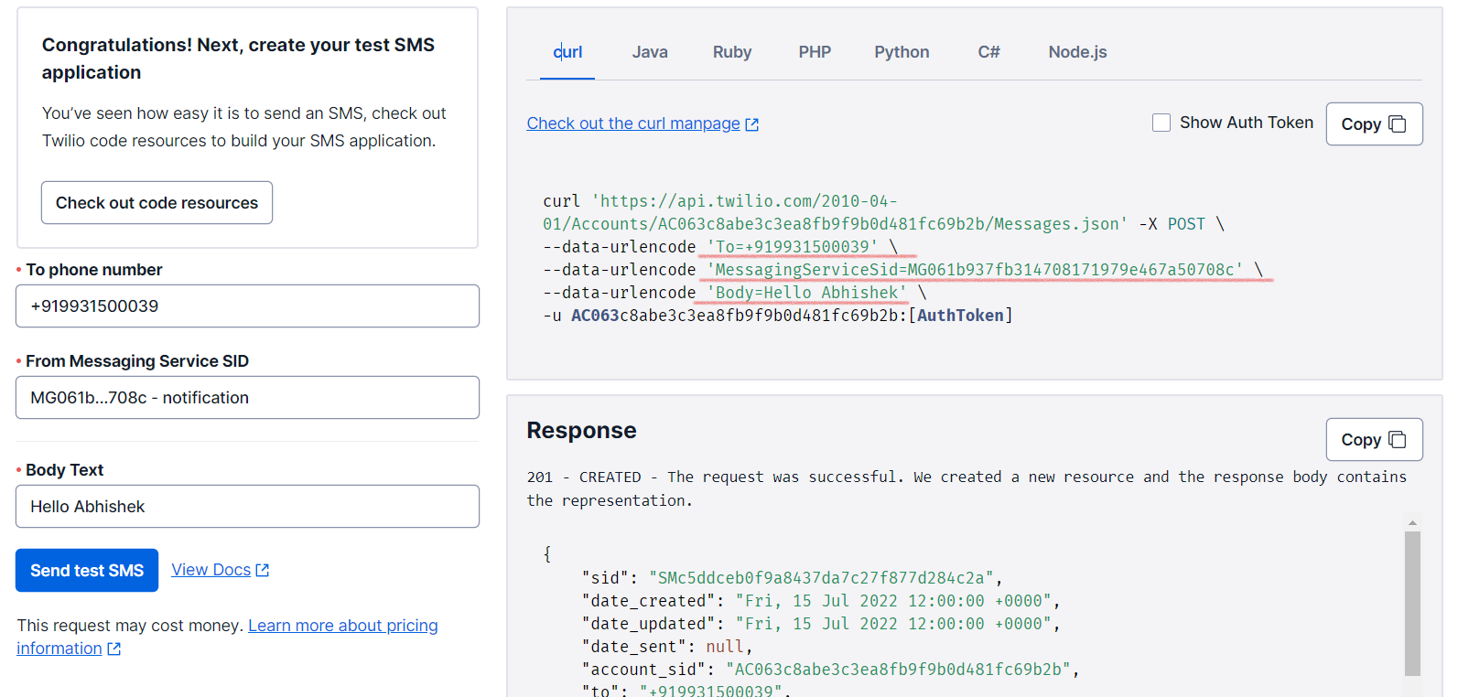Copy the Response JSON
The width and height of the screenshot is (1458, 697).
coord(1374,440)
